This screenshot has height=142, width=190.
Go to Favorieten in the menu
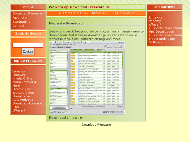point(20,18)
